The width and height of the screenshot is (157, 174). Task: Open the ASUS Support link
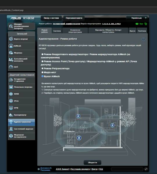pos(63,169)
